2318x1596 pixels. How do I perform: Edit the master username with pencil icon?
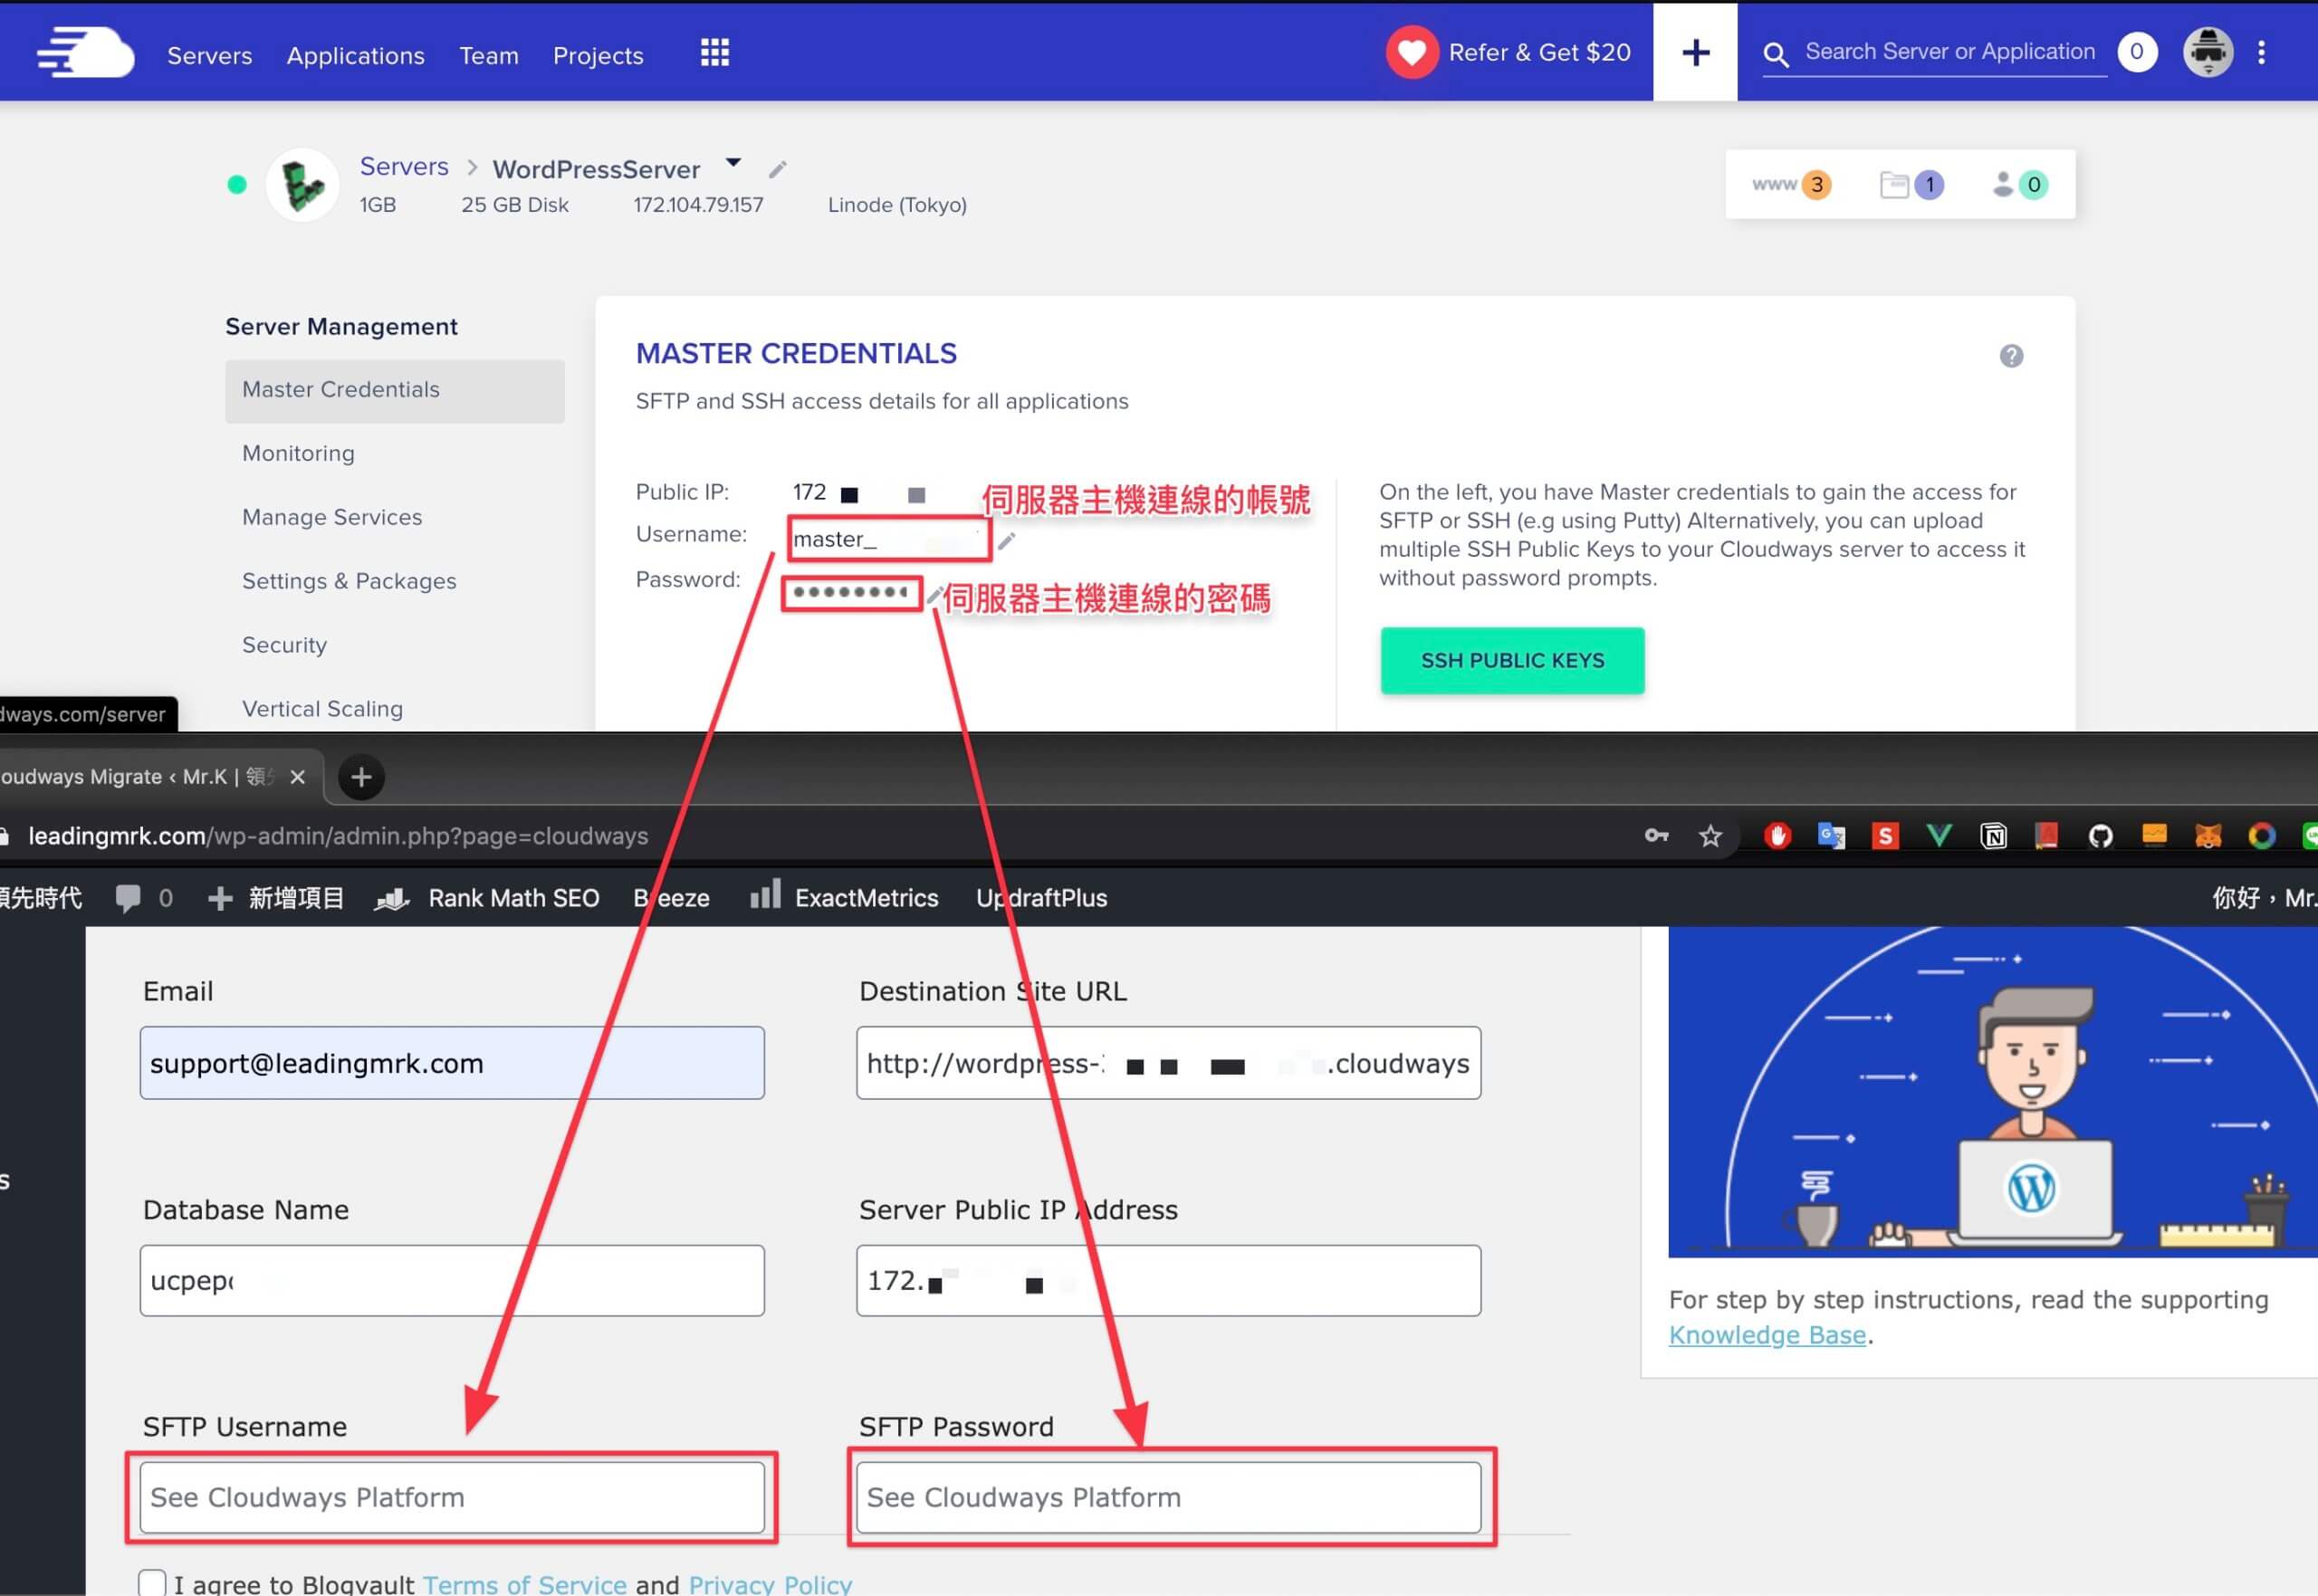[x=1007, y=540]
